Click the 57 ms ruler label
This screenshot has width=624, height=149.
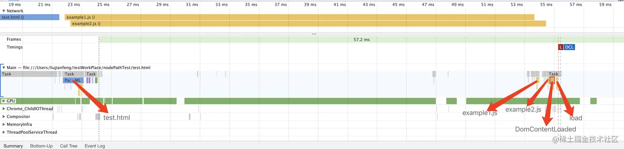576,5
